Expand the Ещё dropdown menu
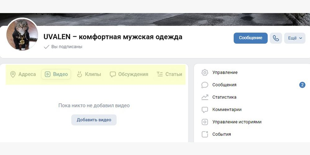This screenshot has width=310, height=155. (x=295, y=38)
